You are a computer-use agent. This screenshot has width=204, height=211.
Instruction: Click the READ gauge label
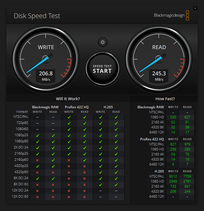[159, 47]
